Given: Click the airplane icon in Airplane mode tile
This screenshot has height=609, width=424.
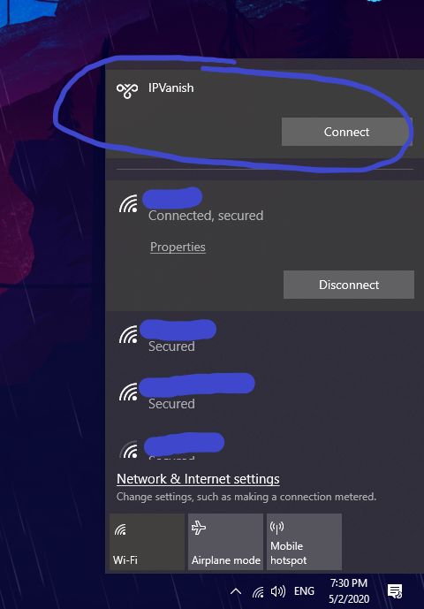Looking at the screenshot, I should tap(199, 529).
